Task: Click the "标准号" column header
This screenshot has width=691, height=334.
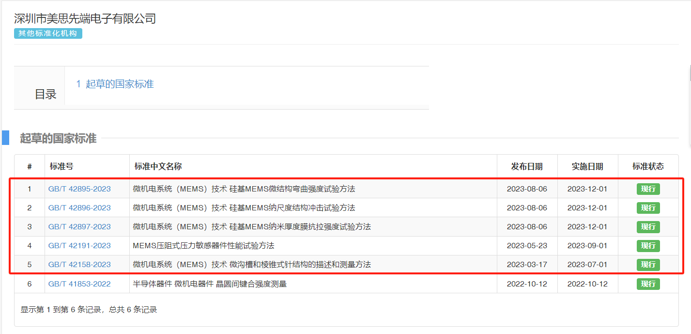Action: click(61, 167)
